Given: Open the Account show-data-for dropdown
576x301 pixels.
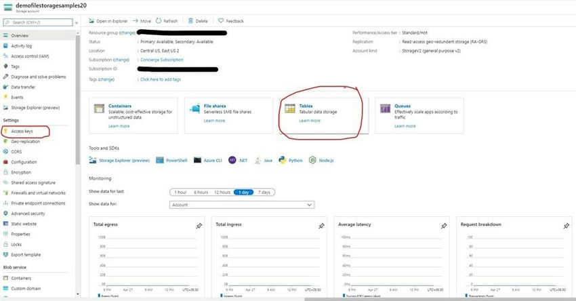Looking at the screenshot, I should (242, 205).
